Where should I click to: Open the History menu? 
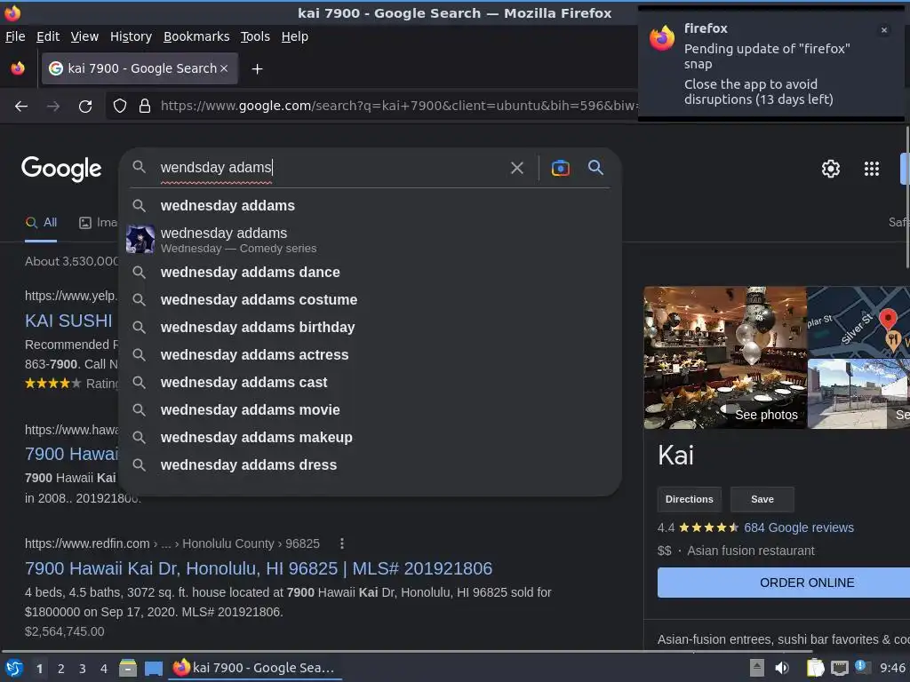pyautogui.click(x=131, y=36)
